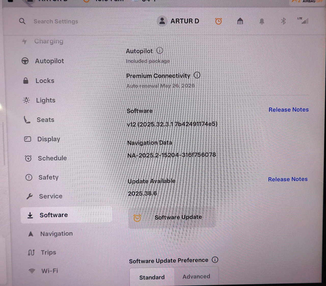Image resolution: width=326 pixels, height=286 pixels.
Task: Go to Lights settings
Action: pos(46,100)
